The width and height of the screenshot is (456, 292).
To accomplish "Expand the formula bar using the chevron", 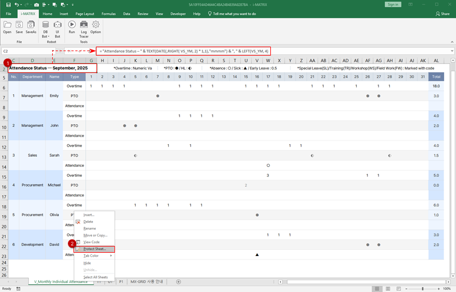I will 452,51.
